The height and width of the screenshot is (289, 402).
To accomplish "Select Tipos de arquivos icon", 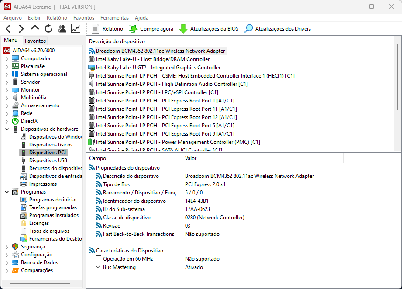I will click(23, 231).
